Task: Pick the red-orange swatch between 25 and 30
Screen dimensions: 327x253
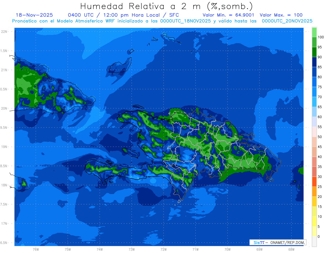Action: (x=314, y=181)
